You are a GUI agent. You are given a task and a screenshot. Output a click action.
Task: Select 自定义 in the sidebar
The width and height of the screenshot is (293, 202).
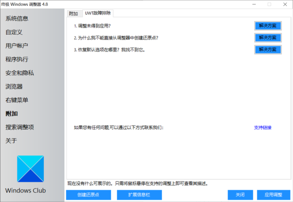coord(14,32)
